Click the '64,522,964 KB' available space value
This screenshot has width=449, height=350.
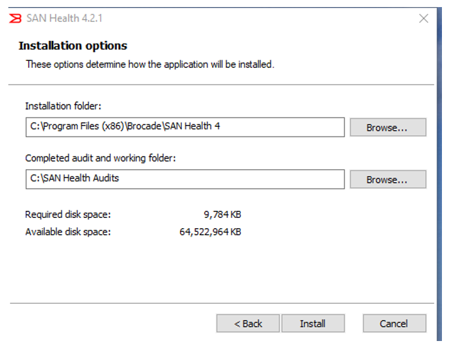point(210,231)
